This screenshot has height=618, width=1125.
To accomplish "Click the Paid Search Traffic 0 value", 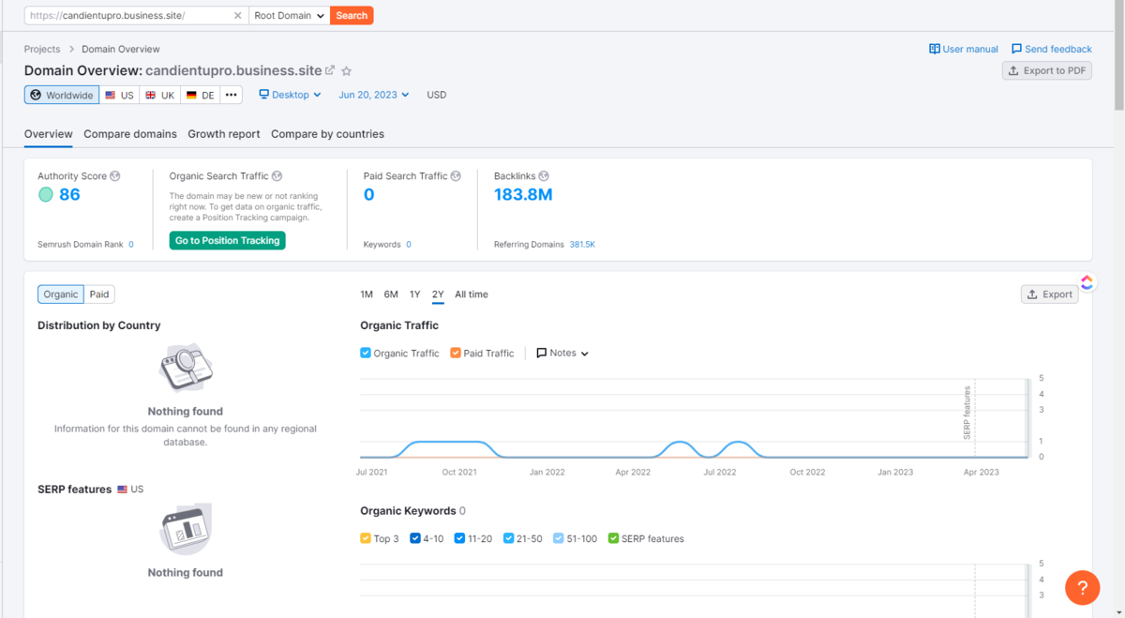I will (x=369, y=195).
